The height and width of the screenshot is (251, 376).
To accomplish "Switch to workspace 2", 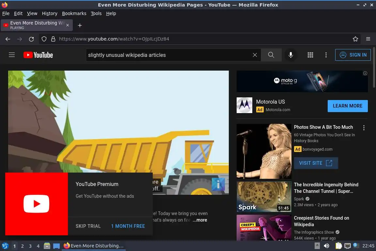I will point(22,246).
